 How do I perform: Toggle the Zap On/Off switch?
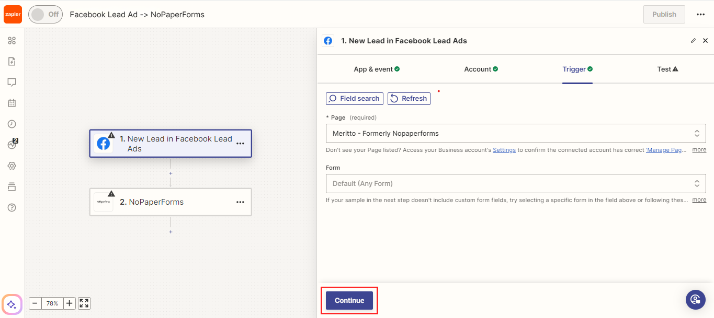tap(46, 14)
